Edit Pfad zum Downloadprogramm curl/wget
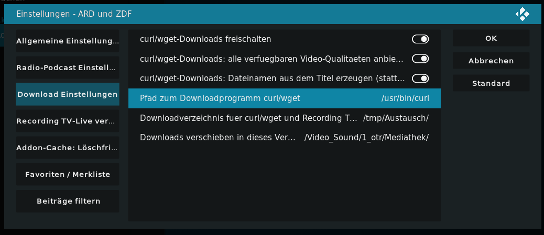 285,98
